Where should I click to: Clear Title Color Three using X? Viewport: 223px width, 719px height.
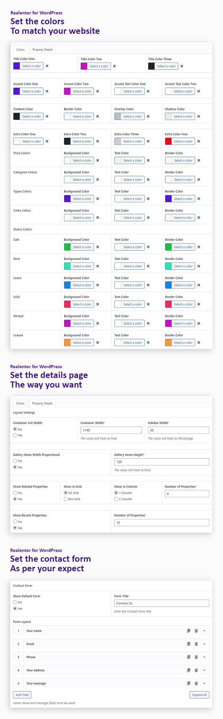tap(182, 66)
